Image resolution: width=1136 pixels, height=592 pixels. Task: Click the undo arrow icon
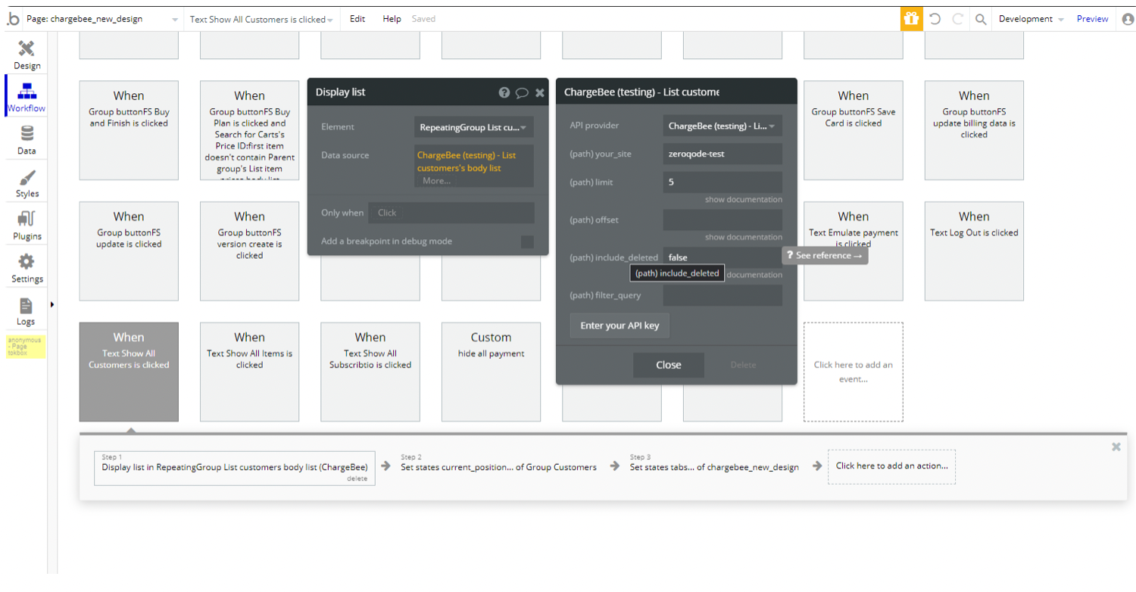[935, 19]
